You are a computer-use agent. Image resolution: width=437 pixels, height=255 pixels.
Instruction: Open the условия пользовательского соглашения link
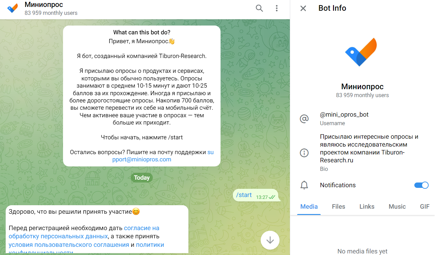click(x=69, y=245)
